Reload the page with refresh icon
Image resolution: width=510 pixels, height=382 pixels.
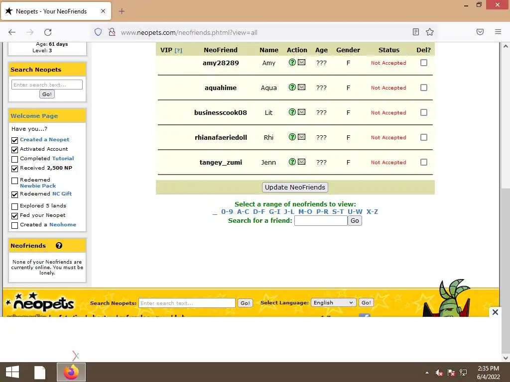[48, 32]
